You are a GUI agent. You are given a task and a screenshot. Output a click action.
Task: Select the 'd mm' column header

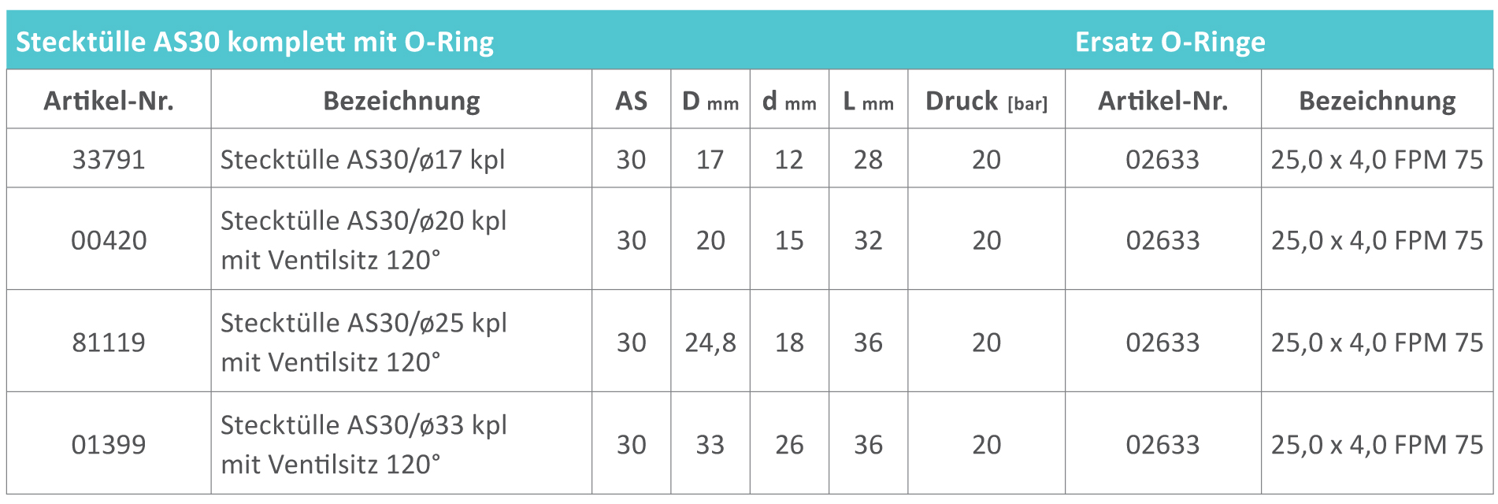tap(789, 101)
